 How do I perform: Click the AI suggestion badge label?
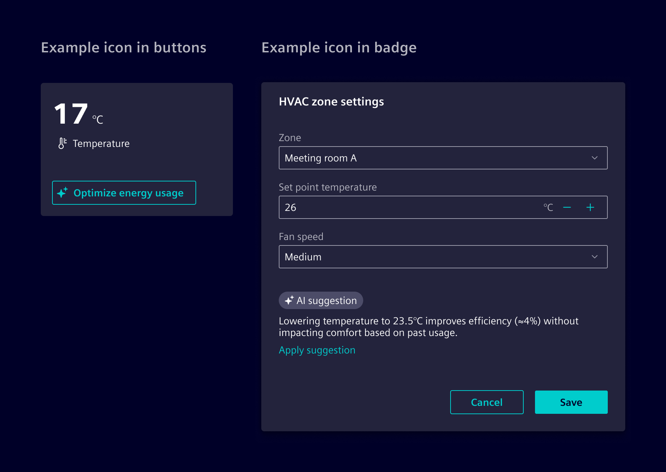coord(326,300)
